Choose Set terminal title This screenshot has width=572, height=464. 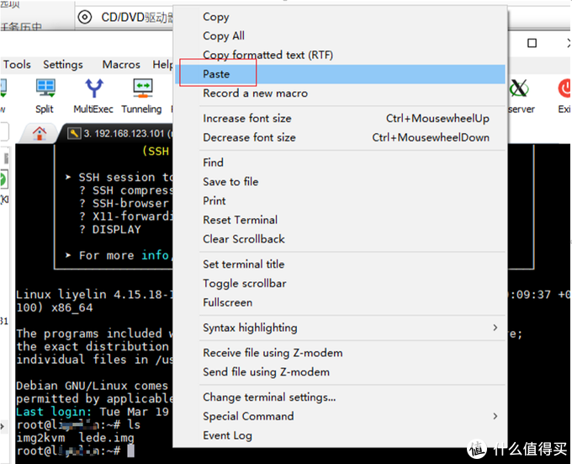340,264
